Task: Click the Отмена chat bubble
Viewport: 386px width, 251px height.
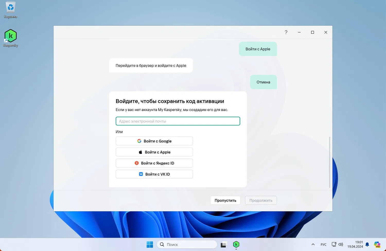Action: pos(264,82)
